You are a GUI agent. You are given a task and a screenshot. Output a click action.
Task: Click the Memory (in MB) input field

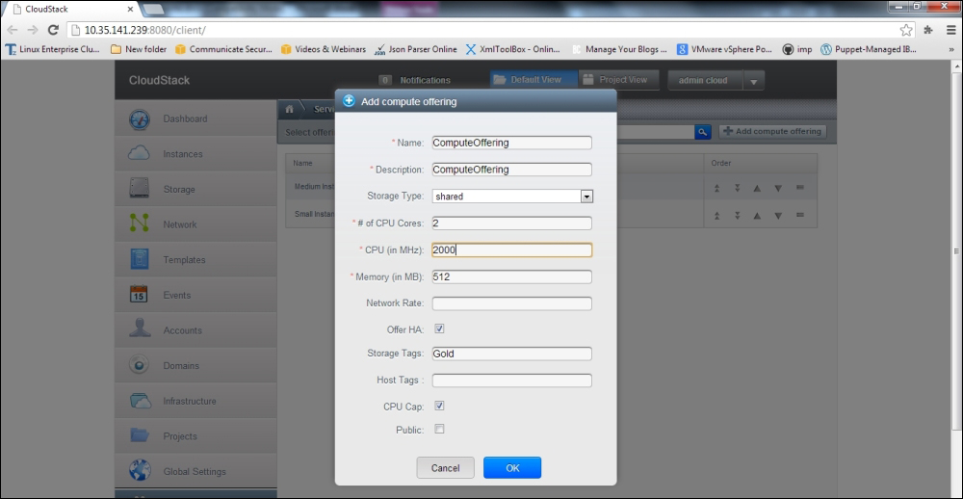[x=511, y=277]
